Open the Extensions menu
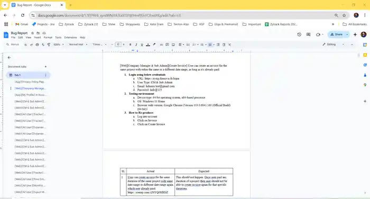370x199 pixels. (x=70, y=37)
